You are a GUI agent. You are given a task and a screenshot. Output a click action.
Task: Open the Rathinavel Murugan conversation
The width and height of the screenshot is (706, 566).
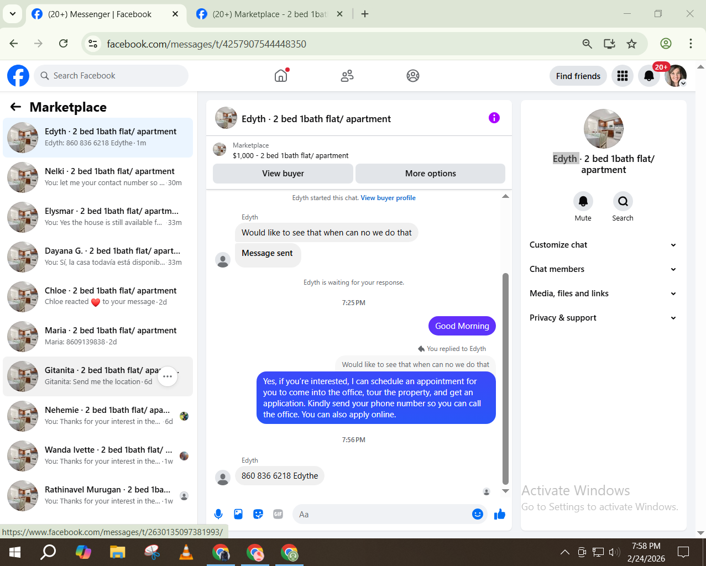(98, 496)
